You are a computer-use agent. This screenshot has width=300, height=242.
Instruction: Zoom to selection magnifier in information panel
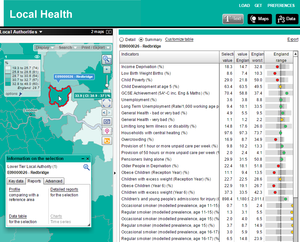click(x=87, y=167)
